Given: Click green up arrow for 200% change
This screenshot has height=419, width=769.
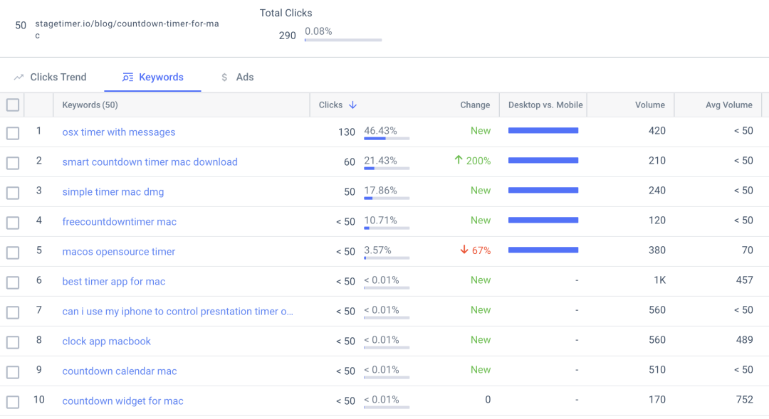Looking at the screenshot, I should pos(459,160).
